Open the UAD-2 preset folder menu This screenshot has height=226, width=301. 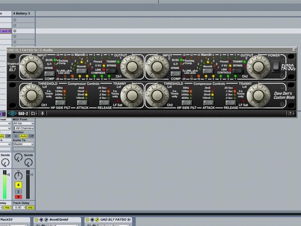pos(34,114)
